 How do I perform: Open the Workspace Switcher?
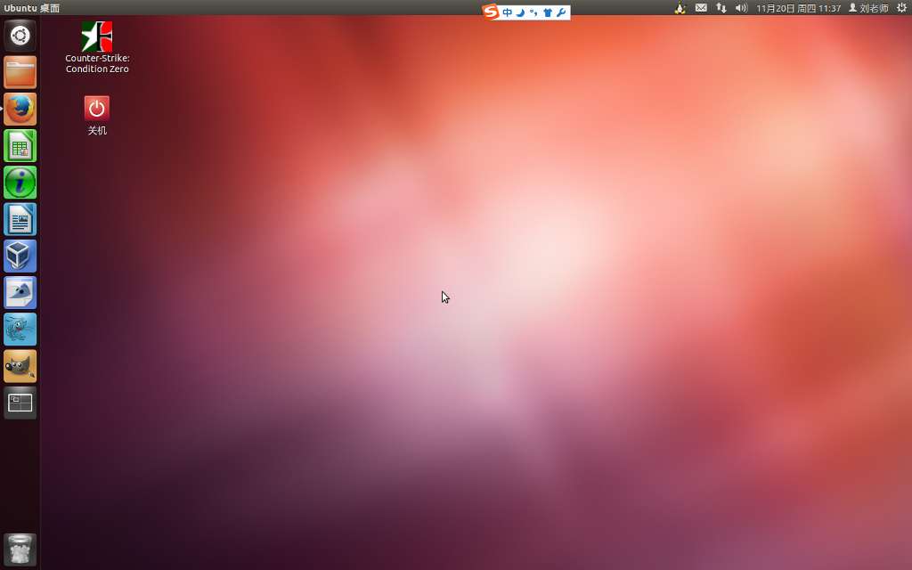(x=20, y=402)
